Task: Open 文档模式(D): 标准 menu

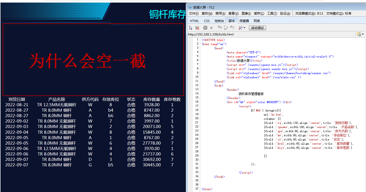Action: point(339,13)
